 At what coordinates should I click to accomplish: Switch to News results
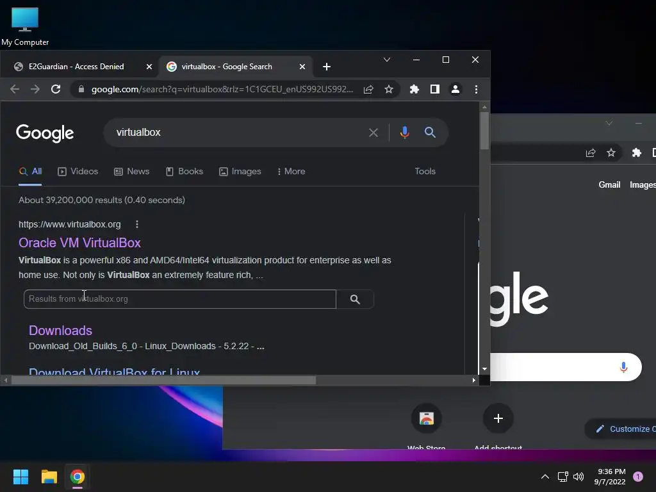point(132,172)
